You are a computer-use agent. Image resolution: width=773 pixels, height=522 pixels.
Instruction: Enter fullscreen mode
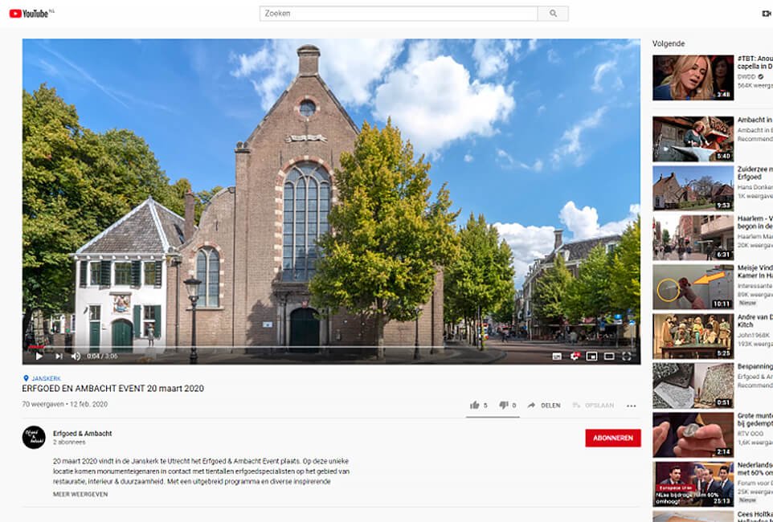pos(627,356)
